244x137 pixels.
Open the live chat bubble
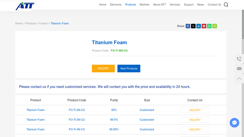pyautogui.click(x=234, y=123)
